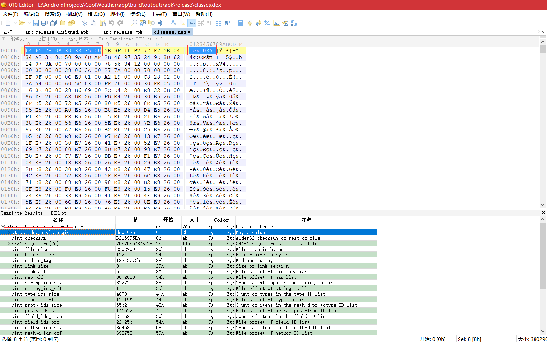Select the uint map_off row
The image size is (547, 343).
point(188,277)
